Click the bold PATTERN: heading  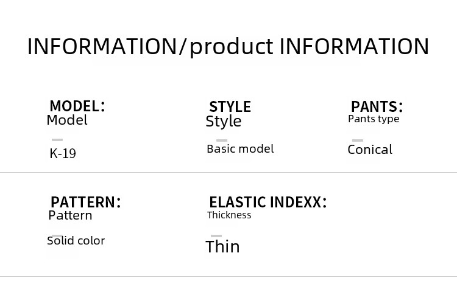pyautogui.click(x=85, y=202)
